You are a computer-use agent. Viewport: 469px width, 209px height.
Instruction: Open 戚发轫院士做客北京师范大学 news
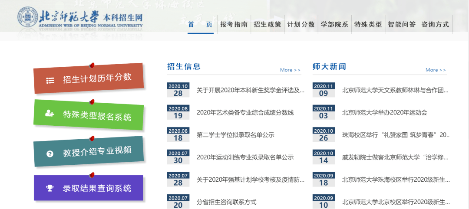click(x=396, y=157)
